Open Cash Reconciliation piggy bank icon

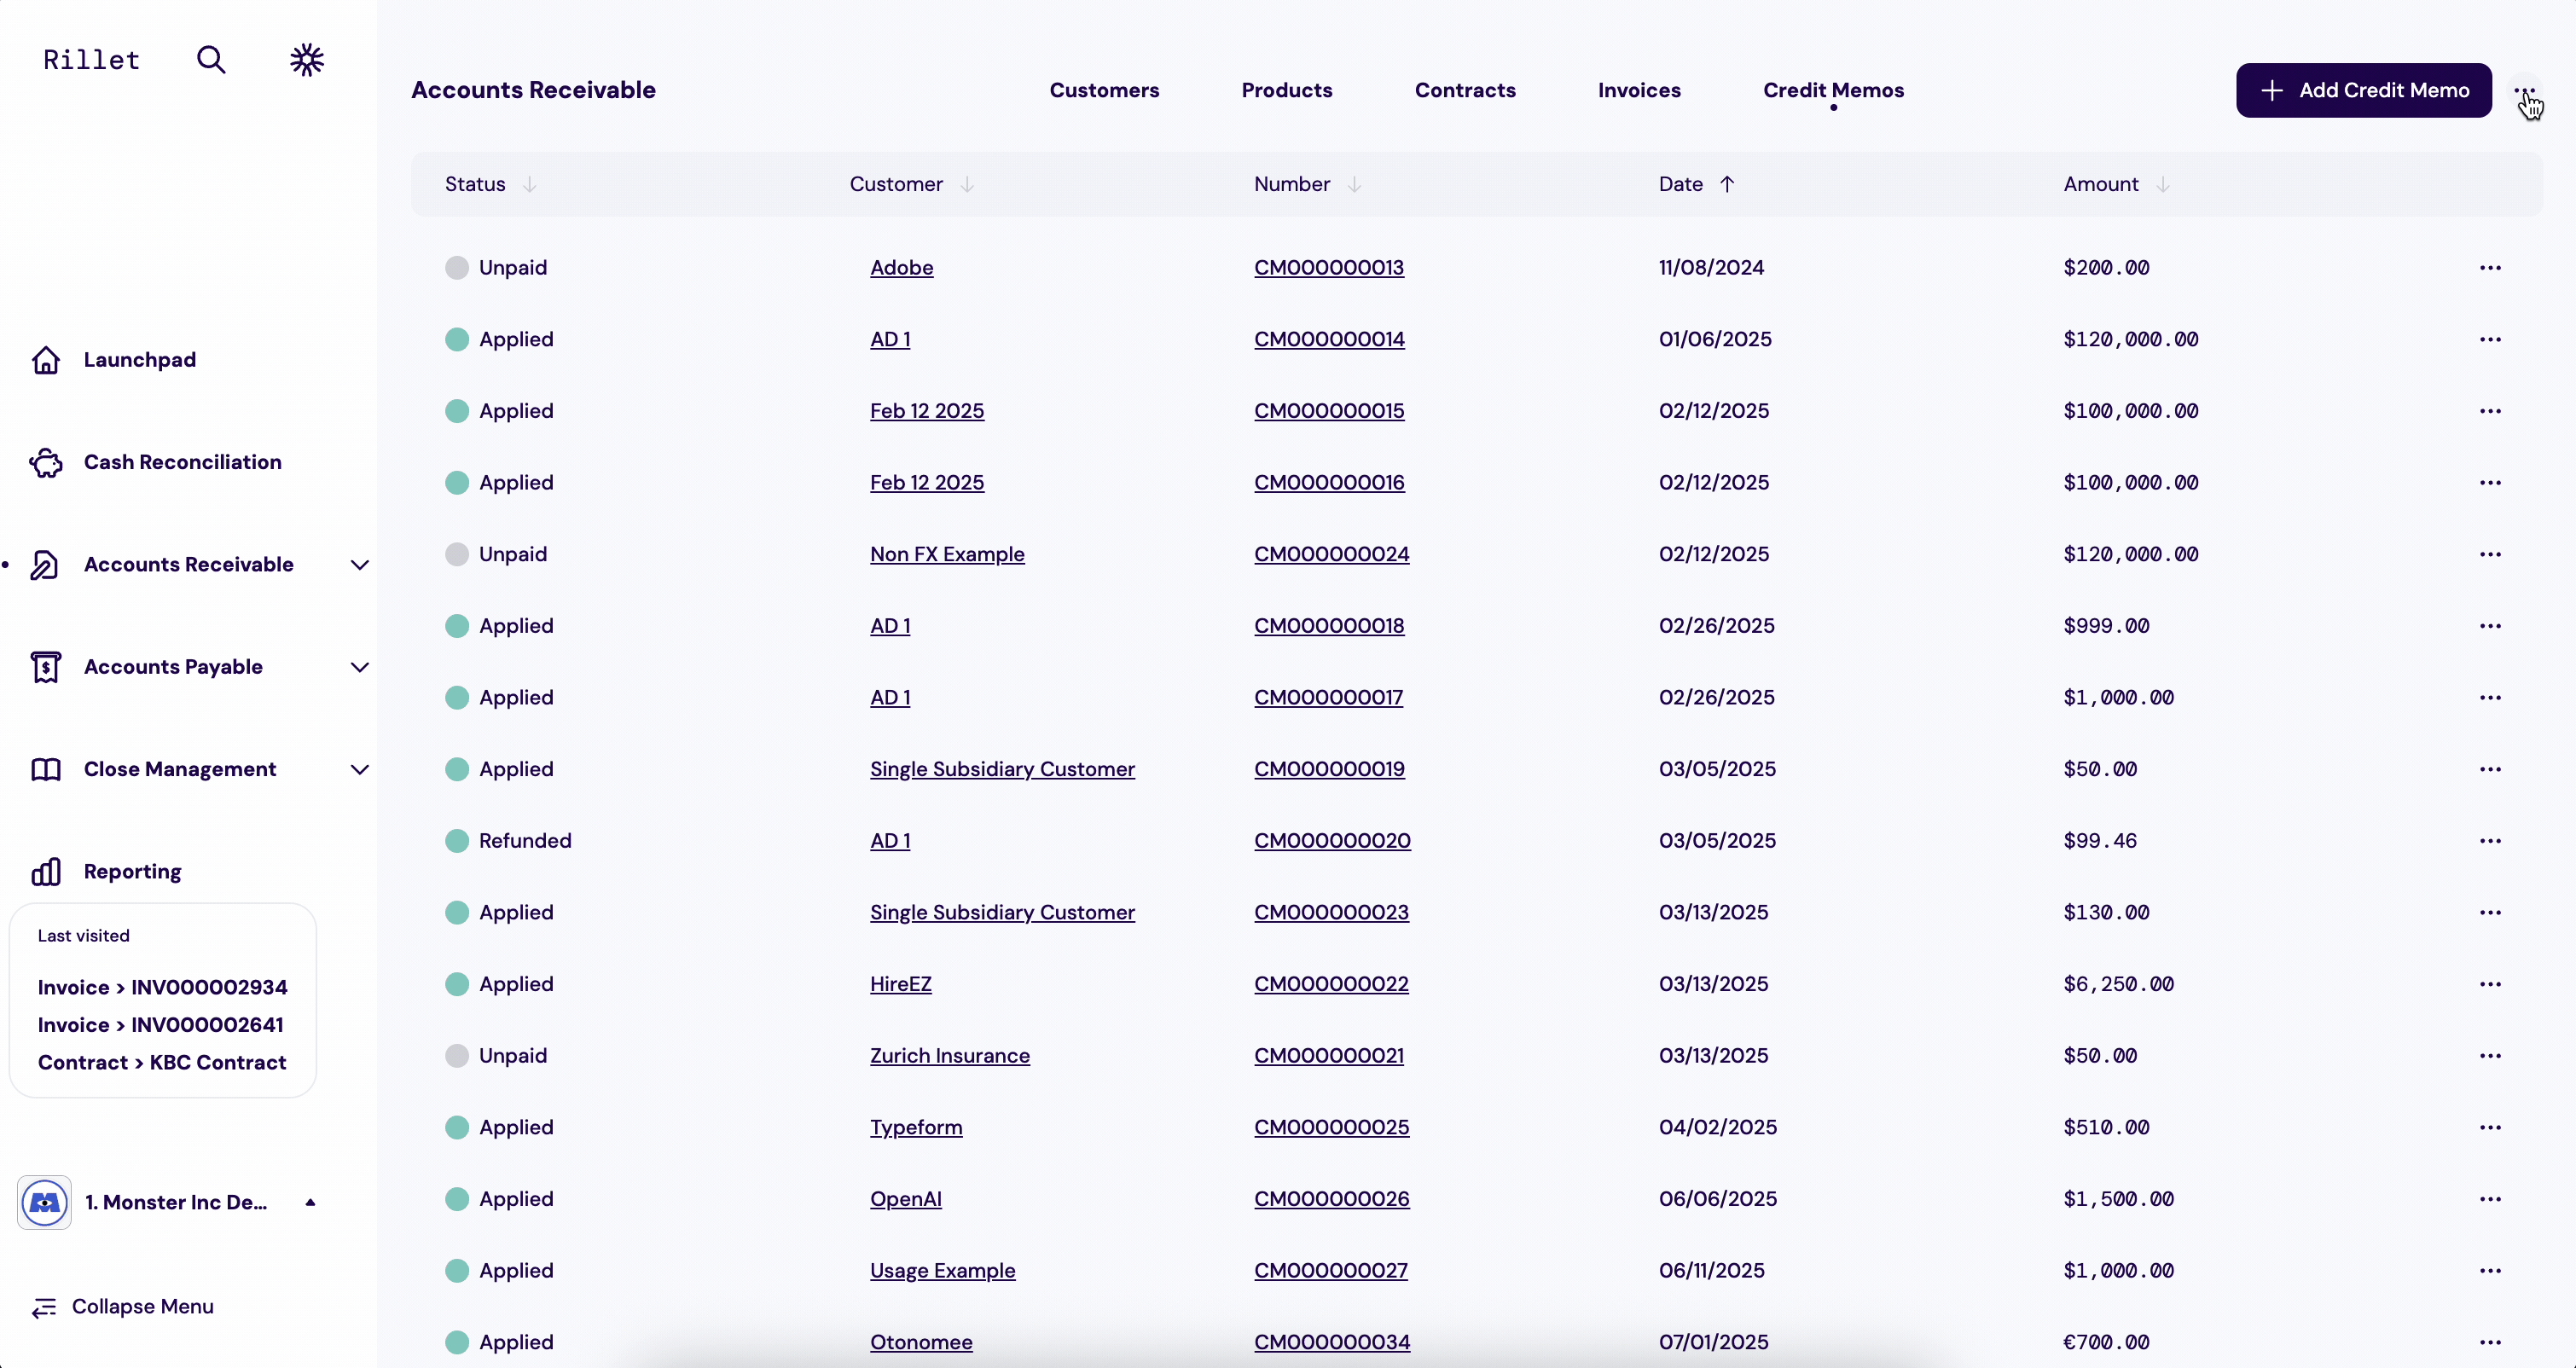click(46, 462)
